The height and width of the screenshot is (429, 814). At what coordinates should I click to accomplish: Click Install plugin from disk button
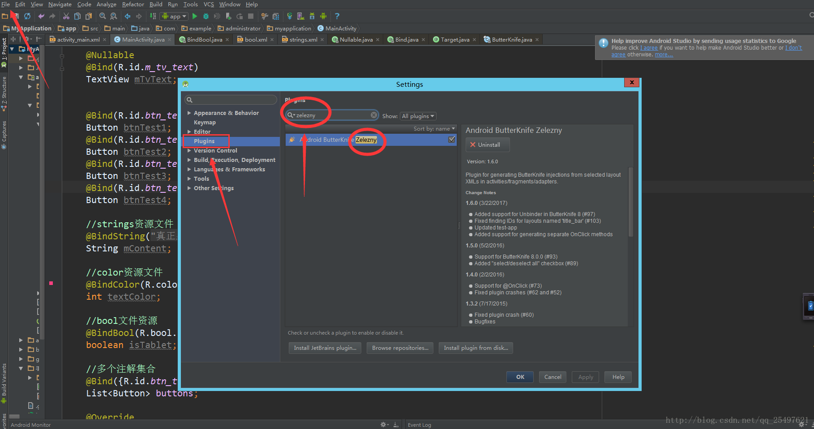point(476,348)
